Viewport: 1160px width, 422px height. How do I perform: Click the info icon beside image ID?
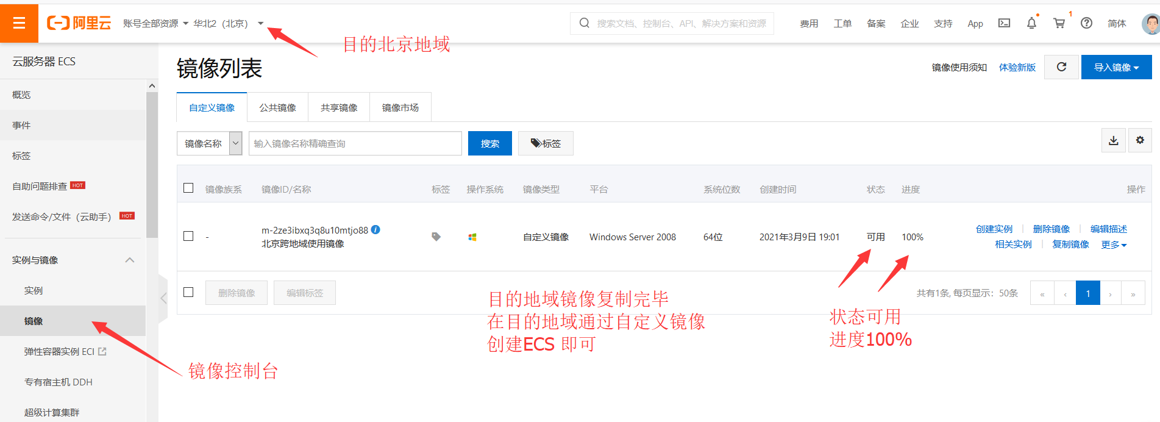click(x=375, y=230)
